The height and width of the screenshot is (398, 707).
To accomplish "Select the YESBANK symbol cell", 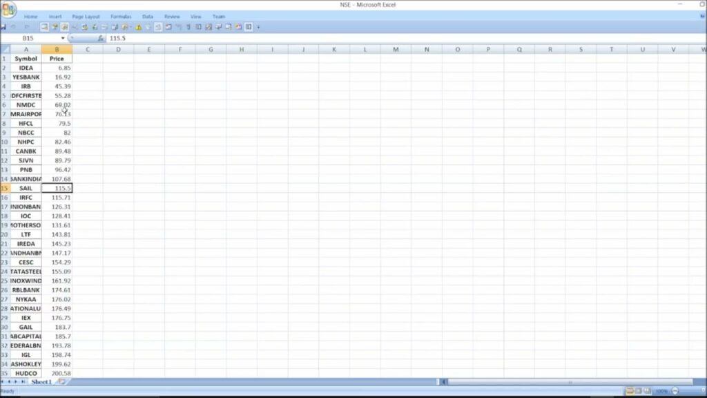I will coord(26,77).
